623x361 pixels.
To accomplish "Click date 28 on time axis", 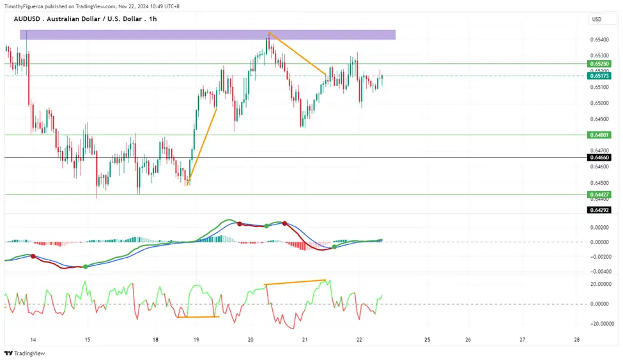I will point(577,339).
